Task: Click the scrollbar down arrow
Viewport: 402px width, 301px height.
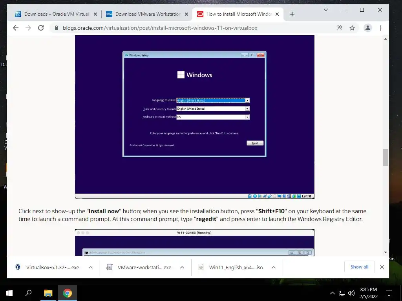Action: (386, 252)
